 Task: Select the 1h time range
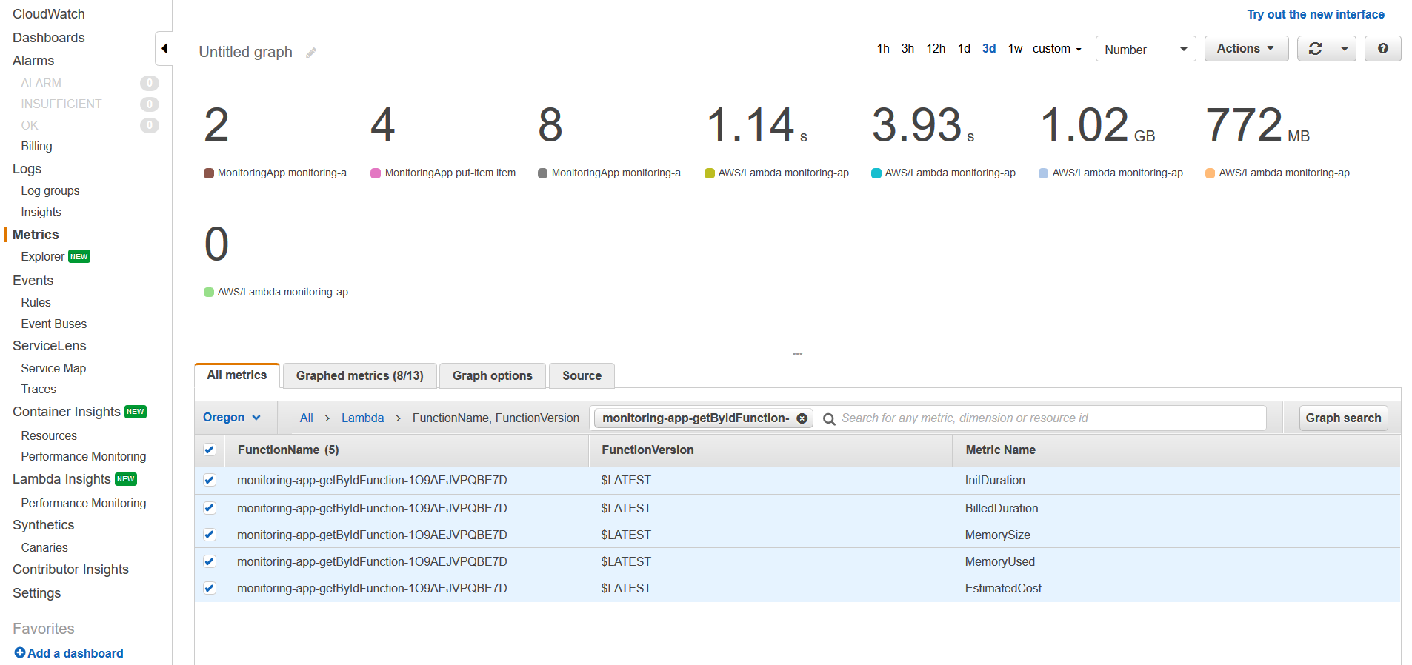point(883,49)
